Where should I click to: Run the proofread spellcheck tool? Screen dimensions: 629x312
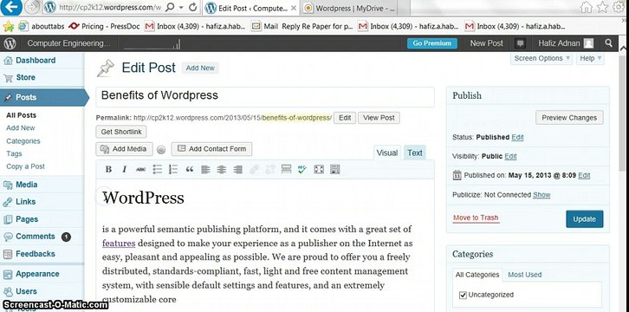pyautogui.click(x=302, y=170)
